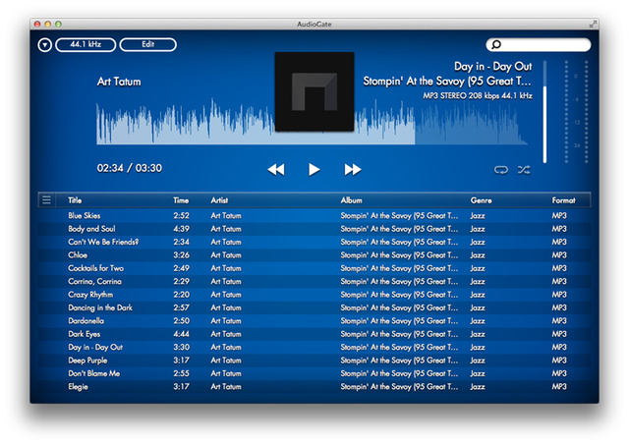This screenshot has height=445, width=629.
Task: Click the Jazz genre in the Chloe row
Action: pos(478,255)
